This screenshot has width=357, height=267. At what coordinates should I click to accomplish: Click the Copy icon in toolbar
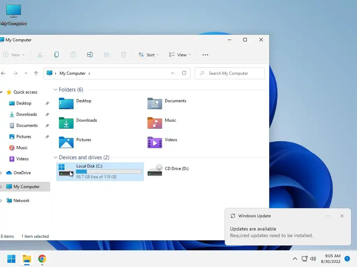pyautogui.click(x=56, y=55)
